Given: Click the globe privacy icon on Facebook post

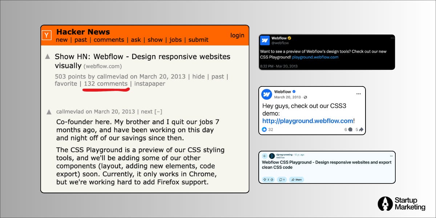Looking at the screenshot, I should (305, 97).
